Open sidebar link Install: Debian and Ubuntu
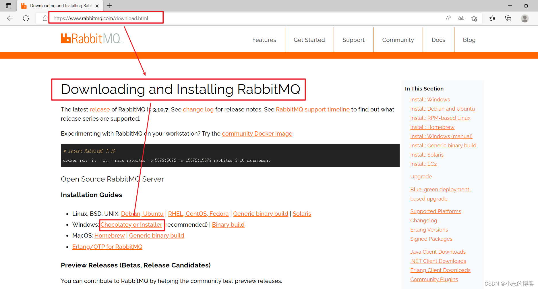Viewport: 538px width, 289px height. (442, 109)
